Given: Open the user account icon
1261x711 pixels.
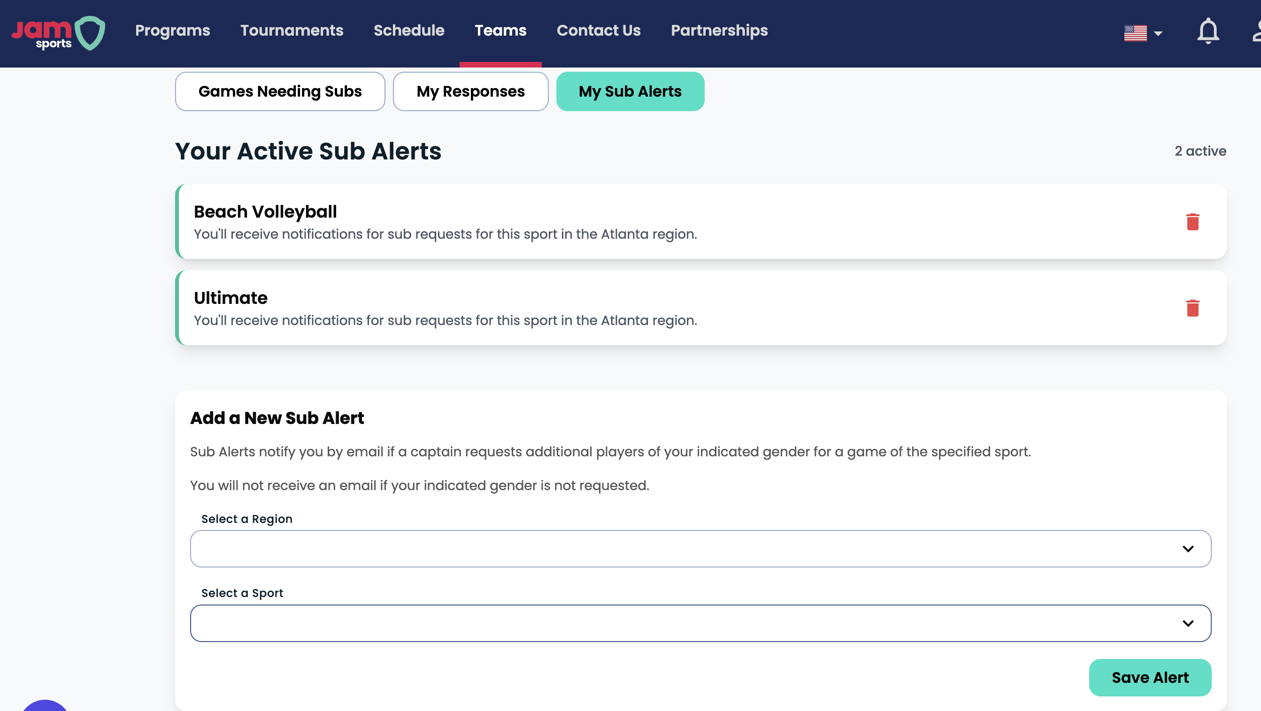Looking at the screenshot, I should click(x=1256, y=31).
